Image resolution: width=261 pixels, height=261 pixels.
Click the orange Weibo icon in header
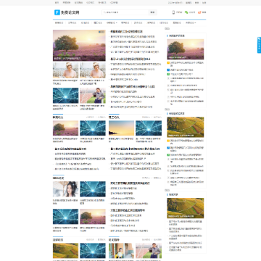pos(199,12)
